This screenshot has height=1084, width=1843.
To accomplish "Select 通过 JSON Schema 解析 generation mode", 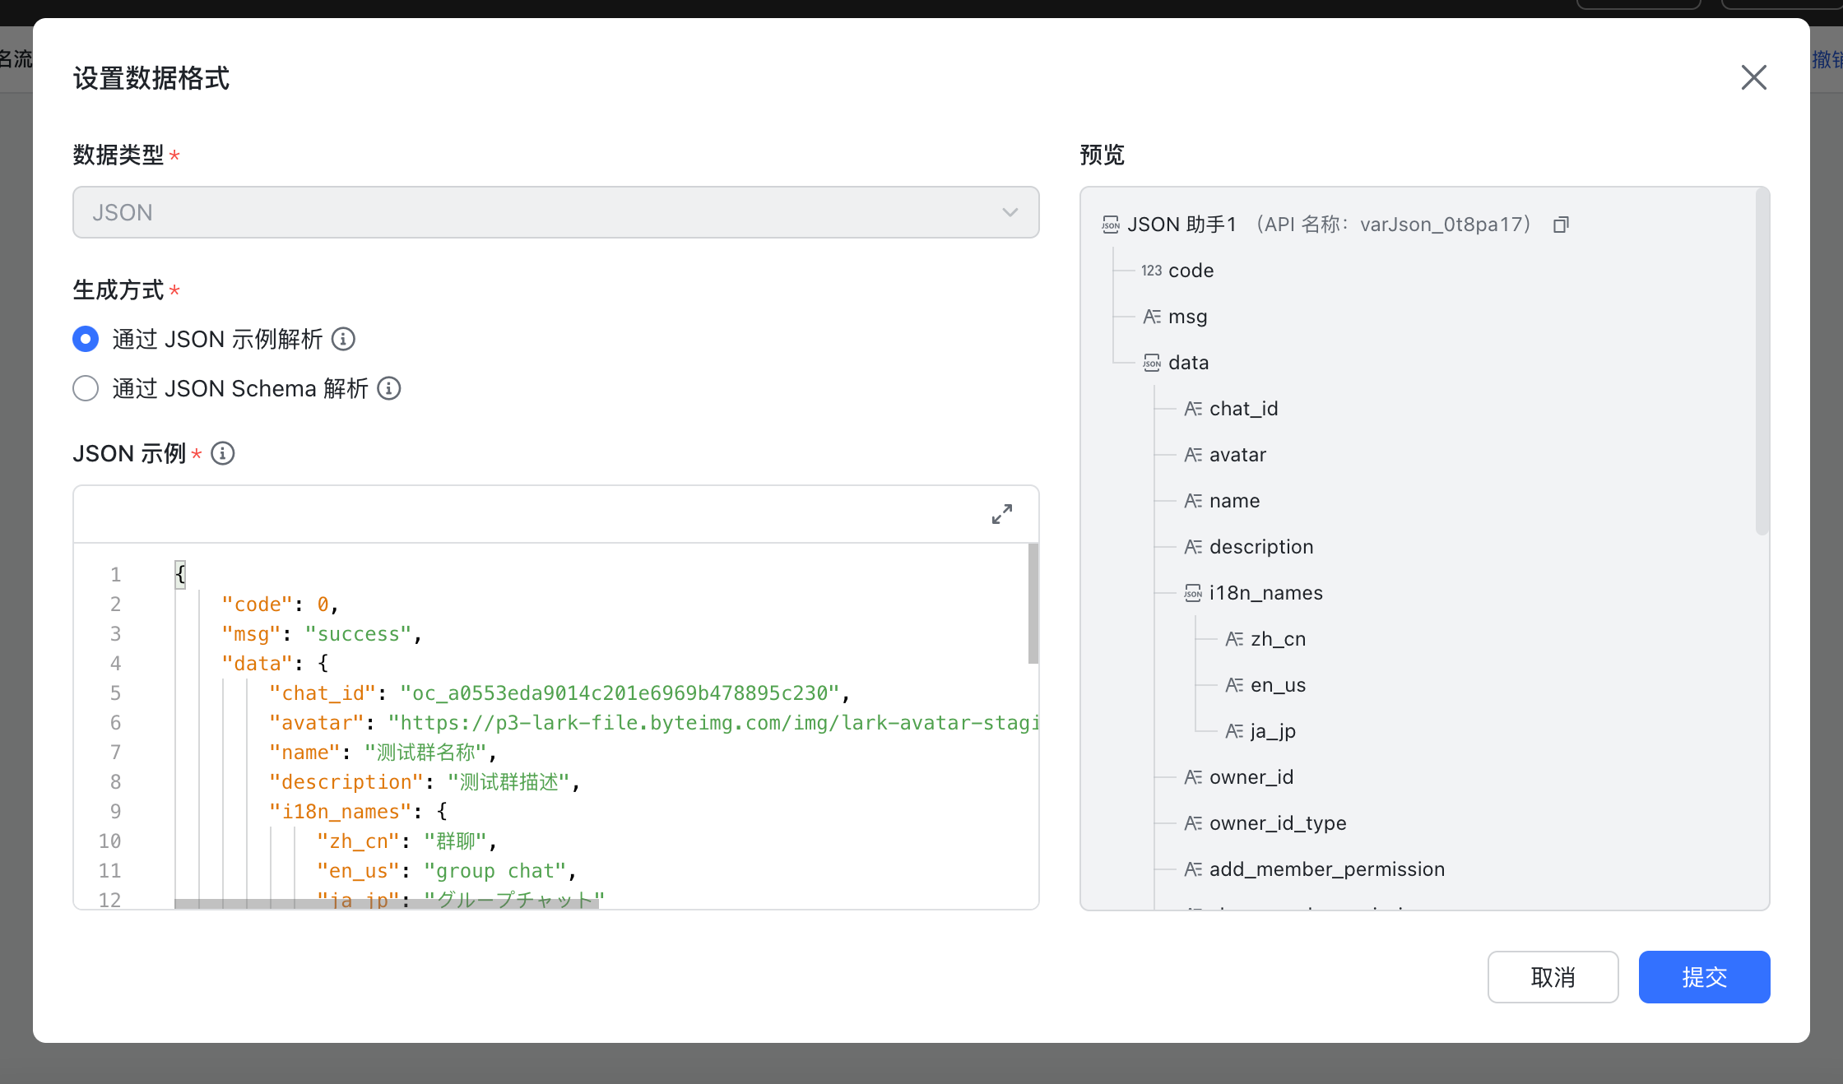I will pyautogui.click(x=86, y=388).
